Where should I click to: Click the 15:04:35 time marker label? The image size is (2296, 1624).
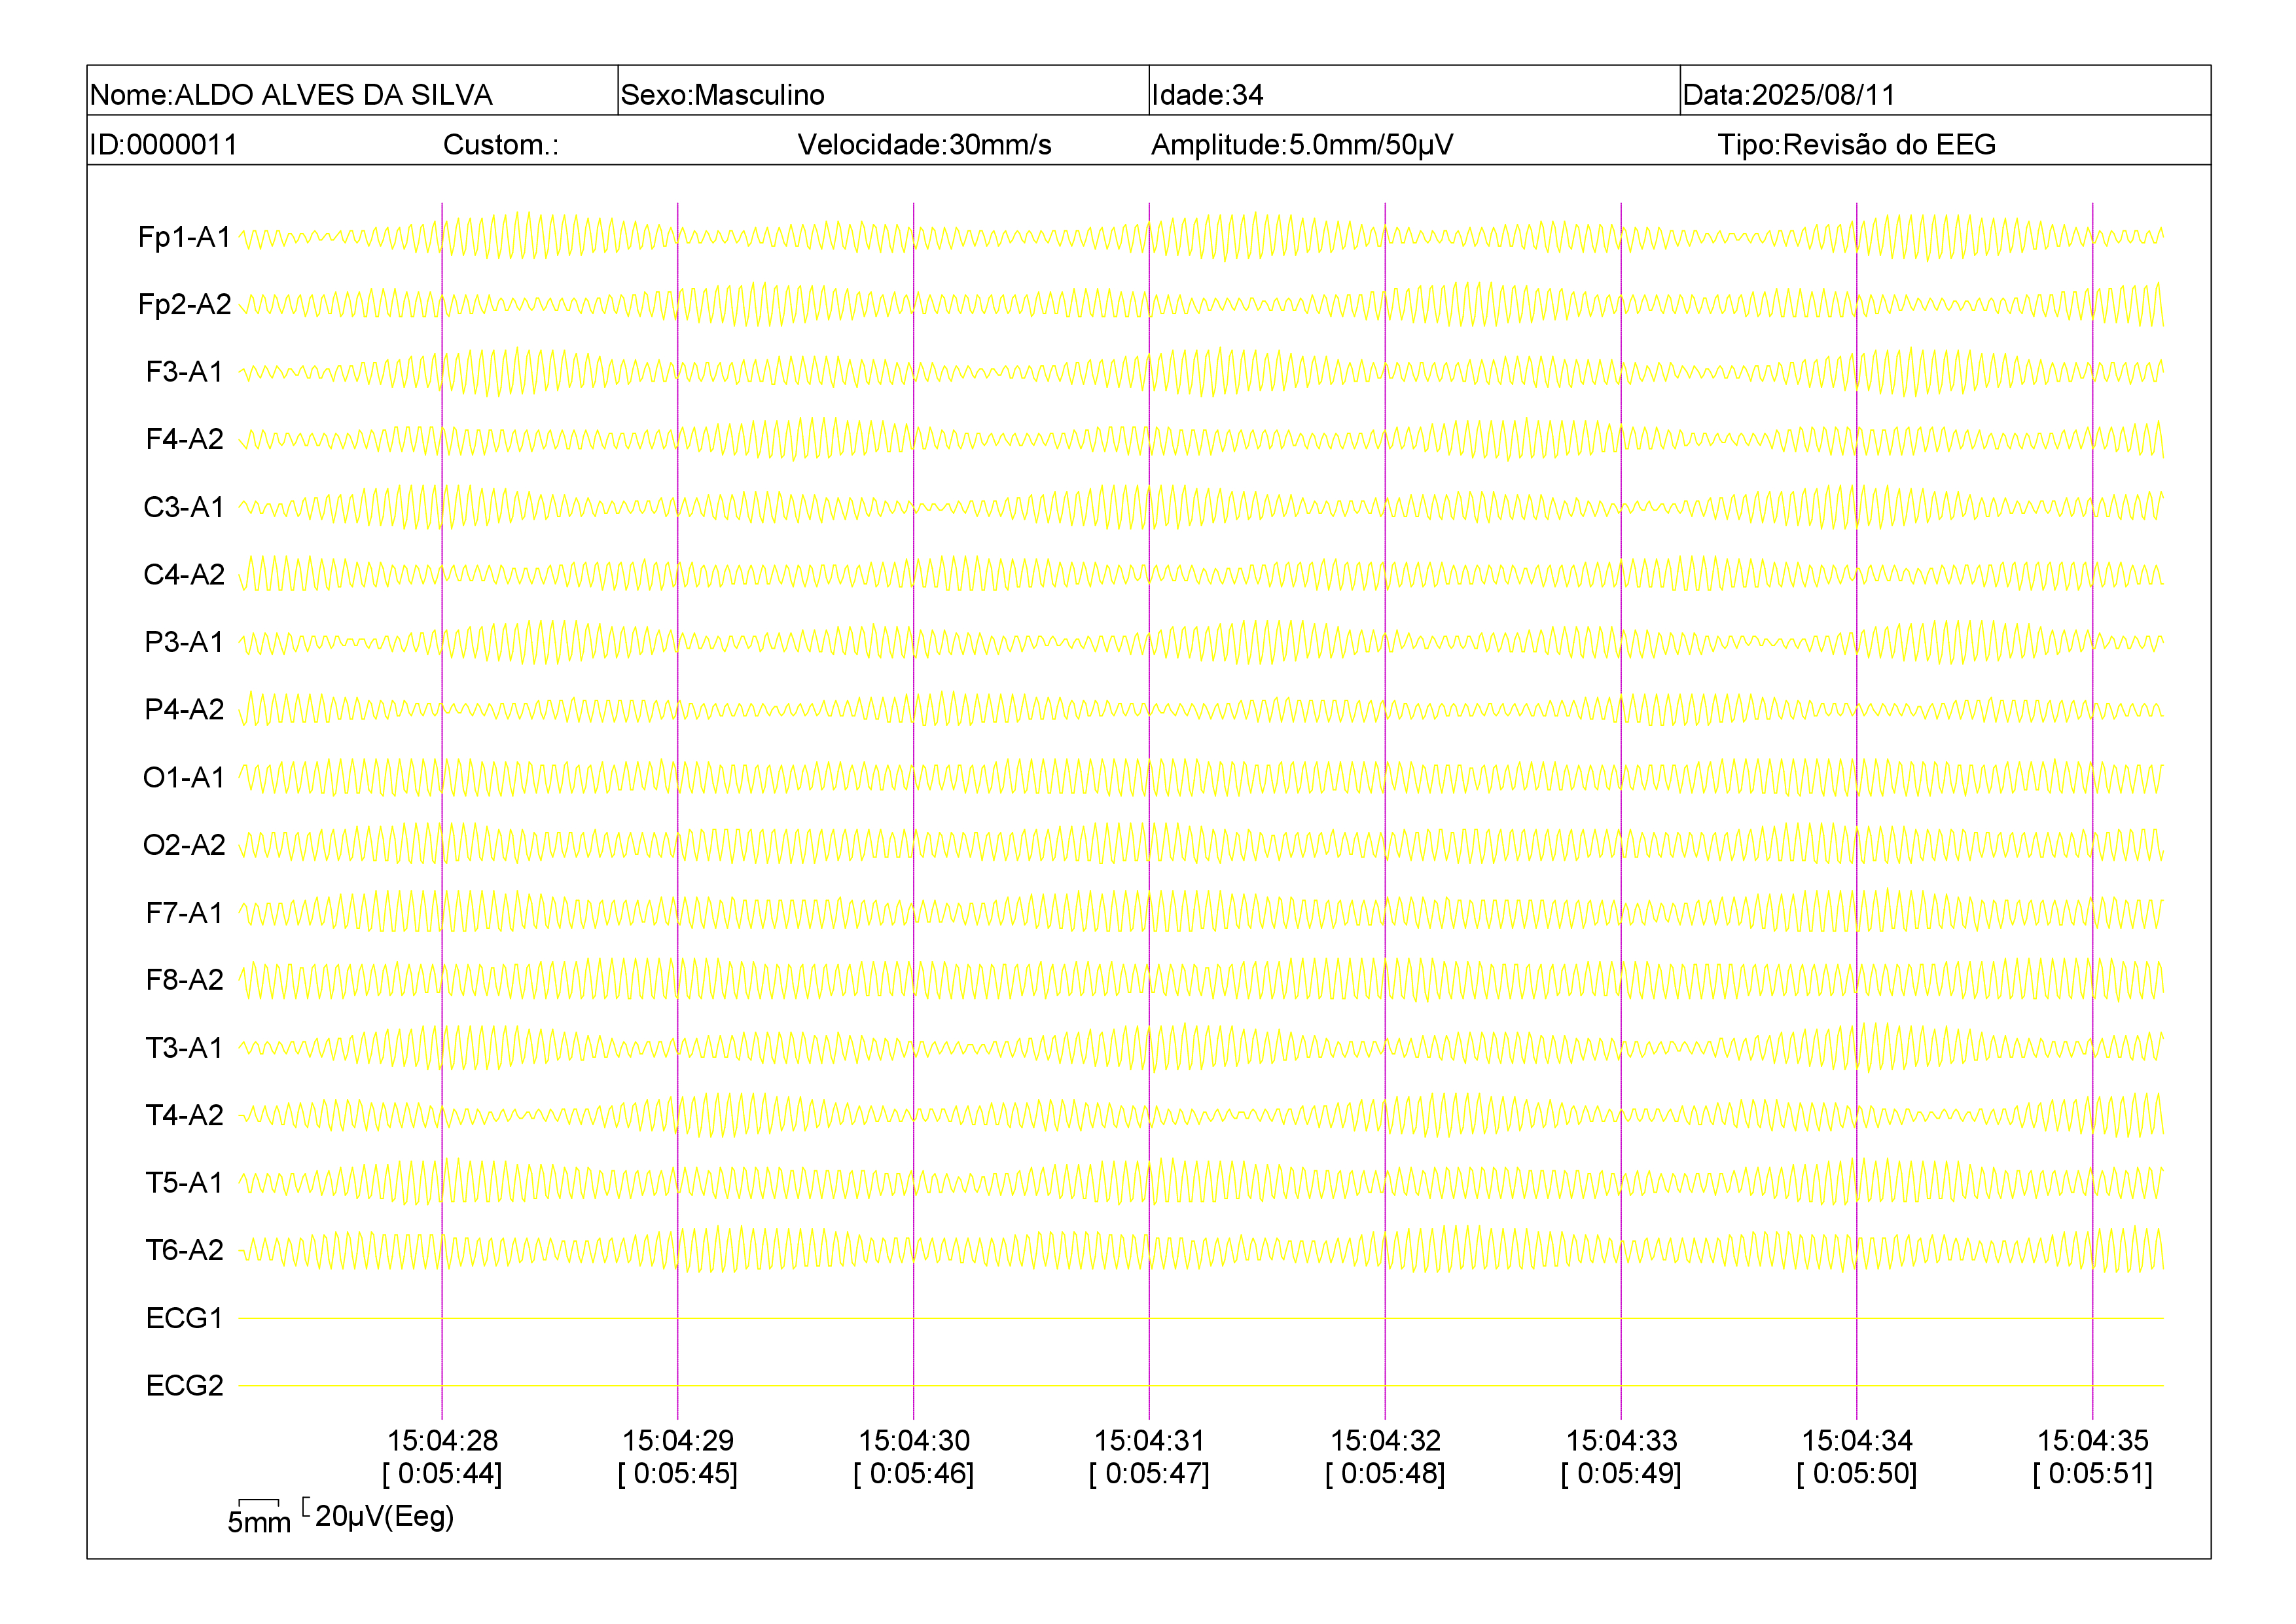point(2093,1440)
